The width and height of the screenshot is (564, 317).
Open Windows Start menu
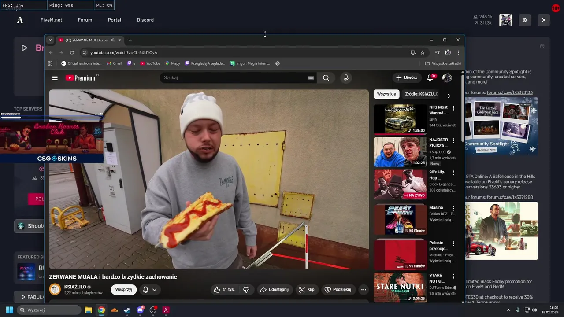click(x=9, y=310)
